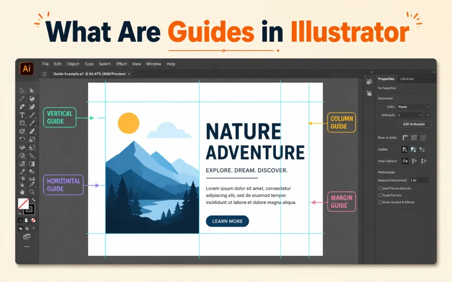This screenshot has height=282, width=452.
Task: Pick the Zoom magnifier tool
Action: pos(32,192)
